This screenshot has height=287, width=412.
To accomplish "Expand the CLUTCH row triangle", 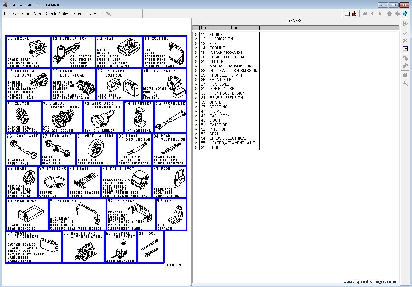I will [196, 62].
